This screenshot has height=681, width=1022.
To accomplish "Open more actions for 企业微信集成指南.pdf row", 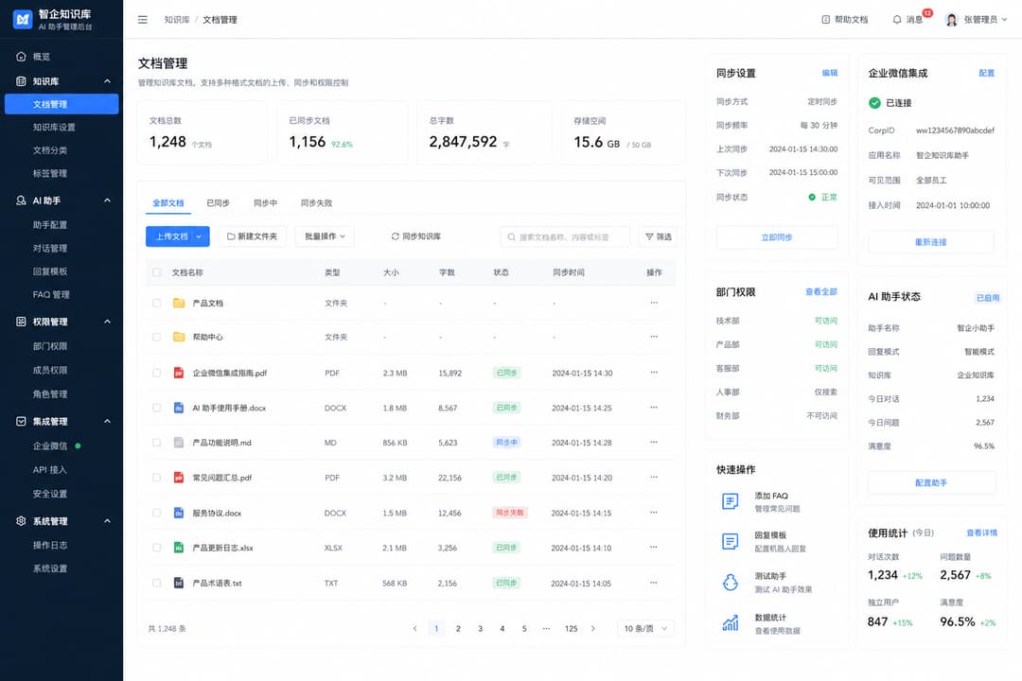I will pos(654,372).
